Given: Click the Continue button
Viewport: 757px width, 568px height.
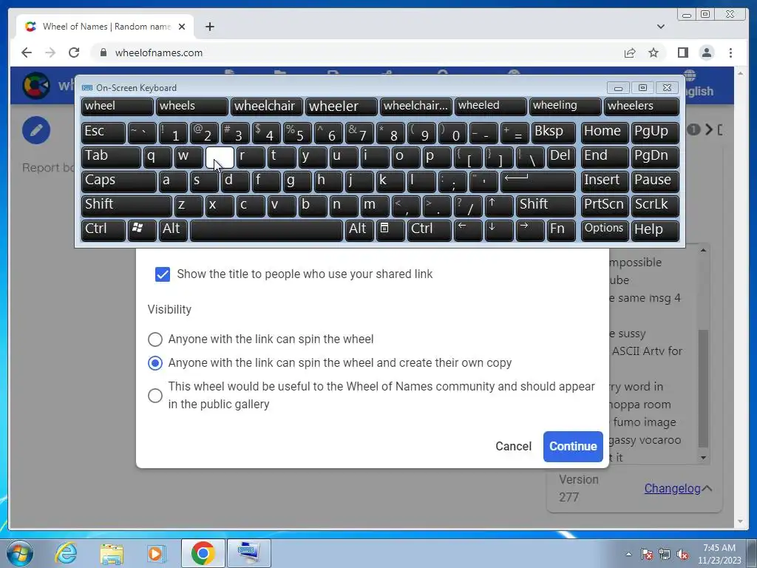Looking at the screenshot, I should [x=573, y=446].
